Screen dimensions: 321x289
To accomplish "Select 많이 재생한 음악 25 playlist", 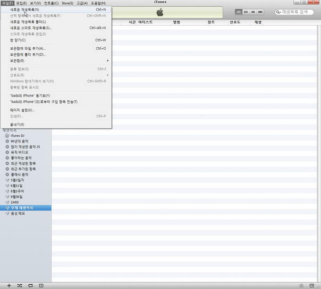I will coord(25,147).
